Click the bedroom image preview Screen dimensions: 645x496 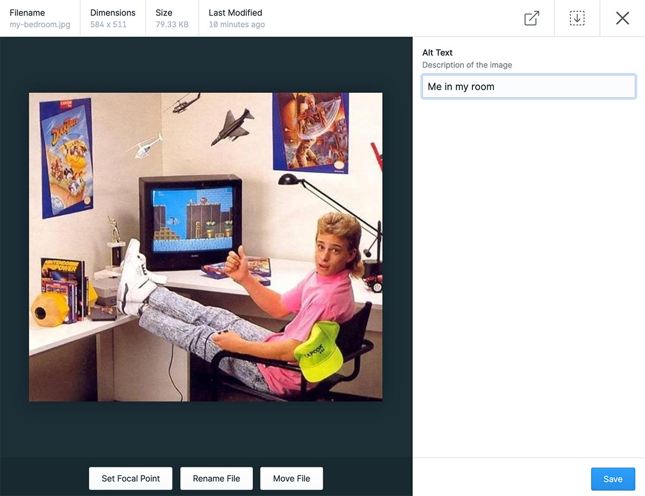206,246
